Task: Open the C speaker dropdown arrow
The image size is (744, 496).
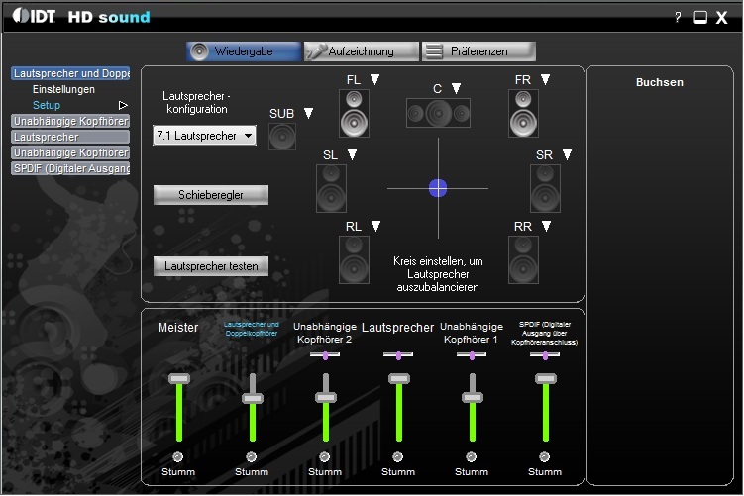Action: (x=456, y=88)
